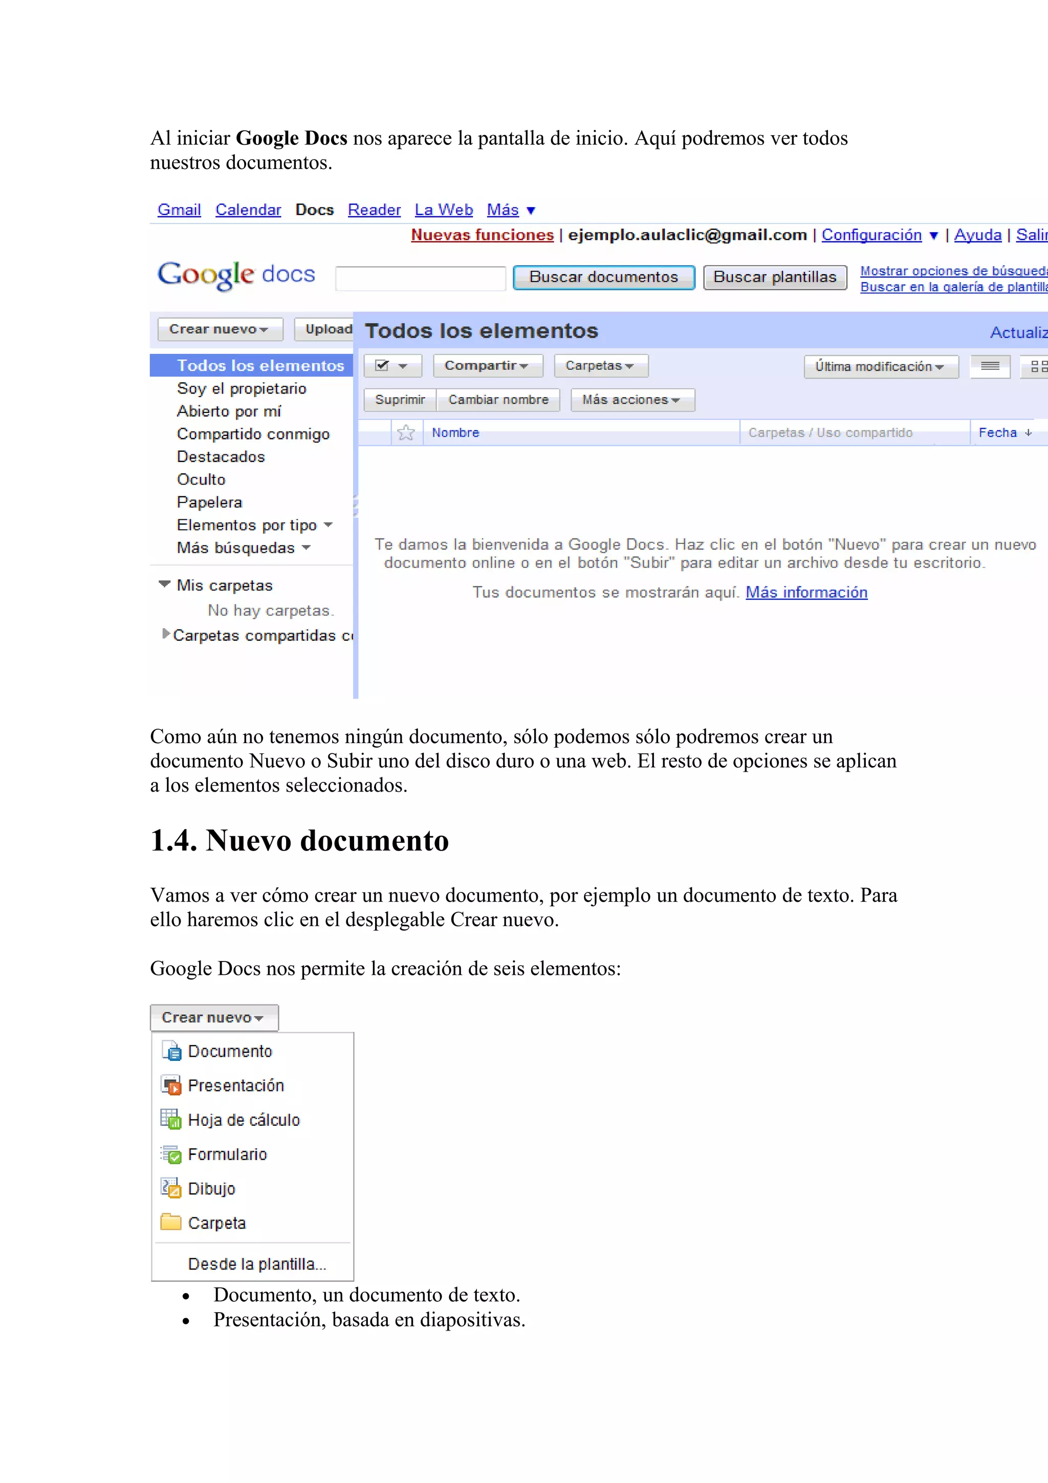Open the Configuración dropdown arrow
This screenshot has height=1483, width=1048.
(933, 236)
